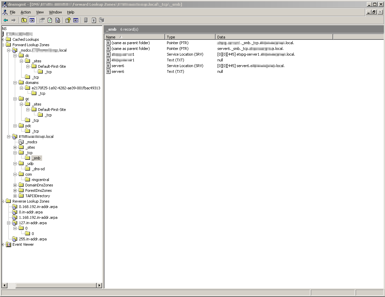This screenshot has height=297, width=385.
Task: Click the right arrow of the tree's horizontal scrollbar
Action: coord(99,286)
